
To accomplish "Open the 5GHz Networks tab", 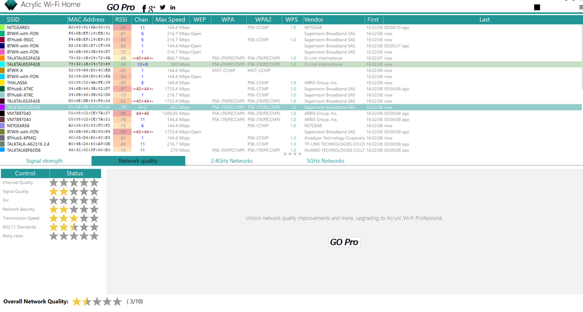I will pyautogui.click(x=325, y=161).
